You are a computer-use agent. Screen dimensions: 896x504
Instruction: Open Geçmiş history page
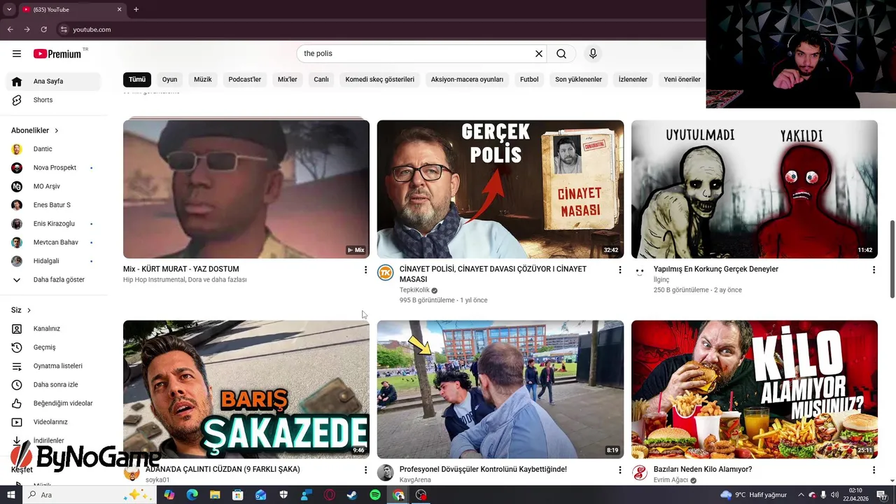click(54, 347)
